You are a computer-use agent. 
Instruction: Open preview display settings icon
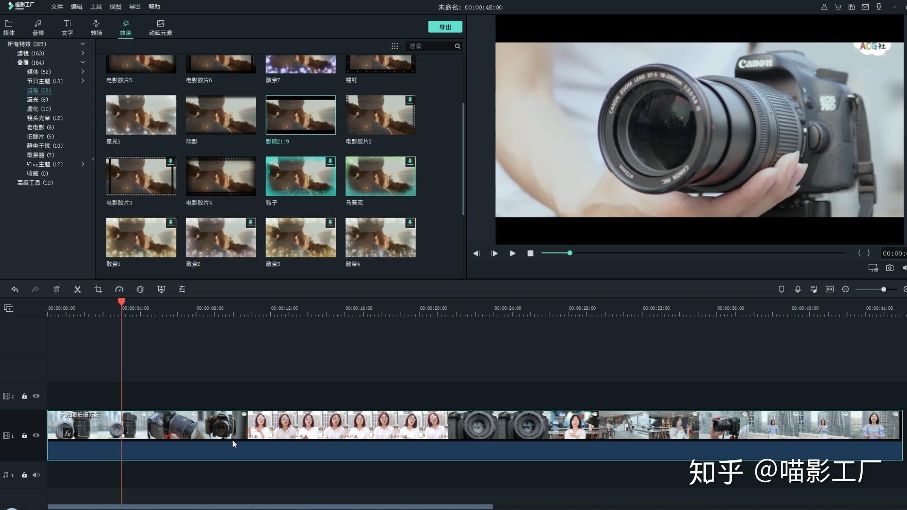873,268
